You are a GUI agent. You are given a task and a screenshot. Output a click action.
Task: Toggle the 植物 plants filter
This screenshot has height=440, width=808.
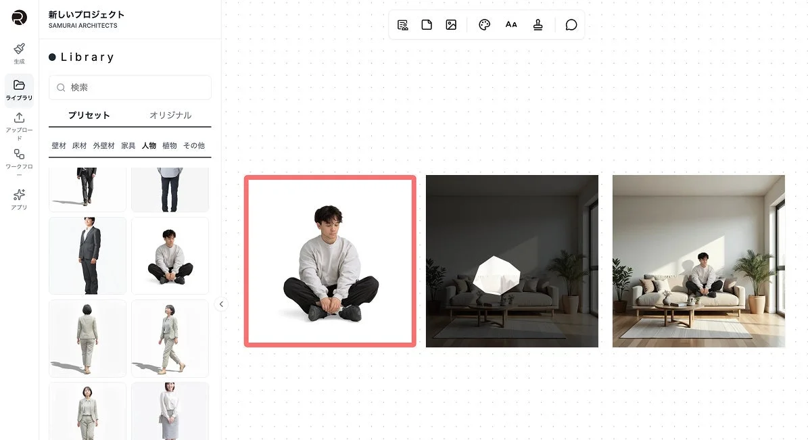click(x=168, y=145)
